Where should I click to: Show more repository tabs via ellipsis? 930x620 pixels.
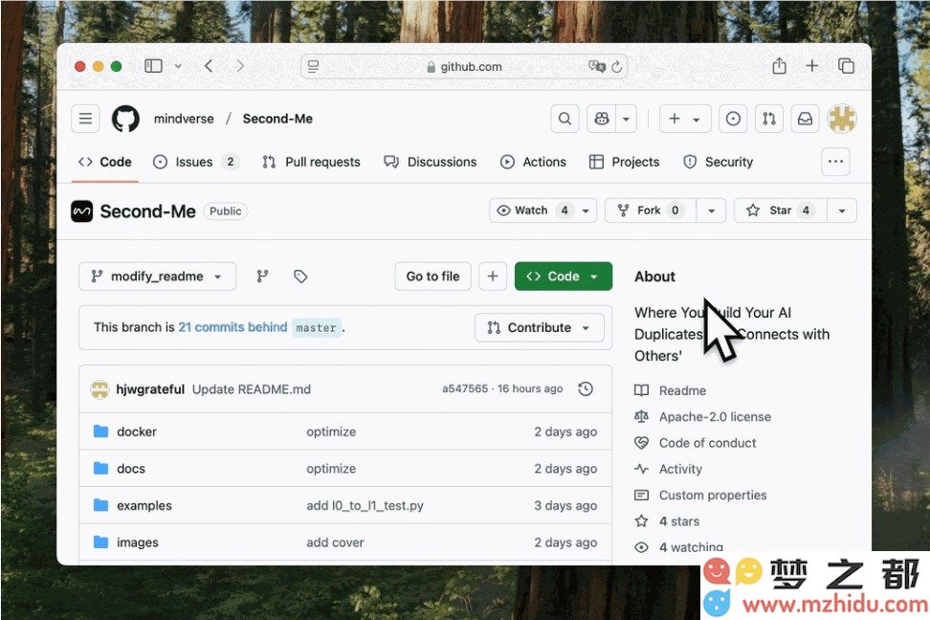pyautogui.click(x=835, y=162)
